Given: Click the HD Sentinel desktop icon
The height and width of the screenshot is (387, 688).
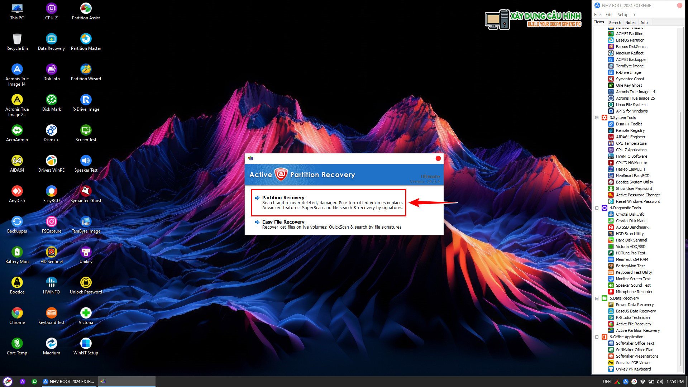Looking at the screenshot, I should [x=51, y=255].
